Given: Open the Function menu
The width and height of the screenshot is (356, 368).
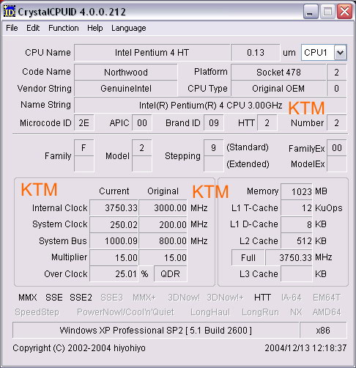Looking at the screenshot, I should coord(64,28).
